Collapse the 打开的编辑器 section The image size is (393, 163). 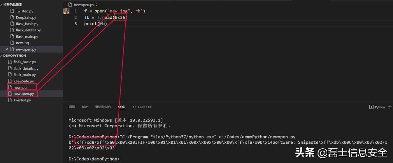(x=2, y=5)
